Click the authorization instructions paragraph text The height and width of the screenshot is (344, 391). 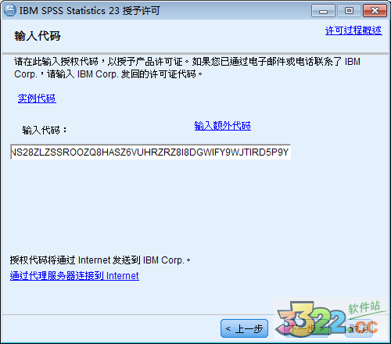coord(187,68)
